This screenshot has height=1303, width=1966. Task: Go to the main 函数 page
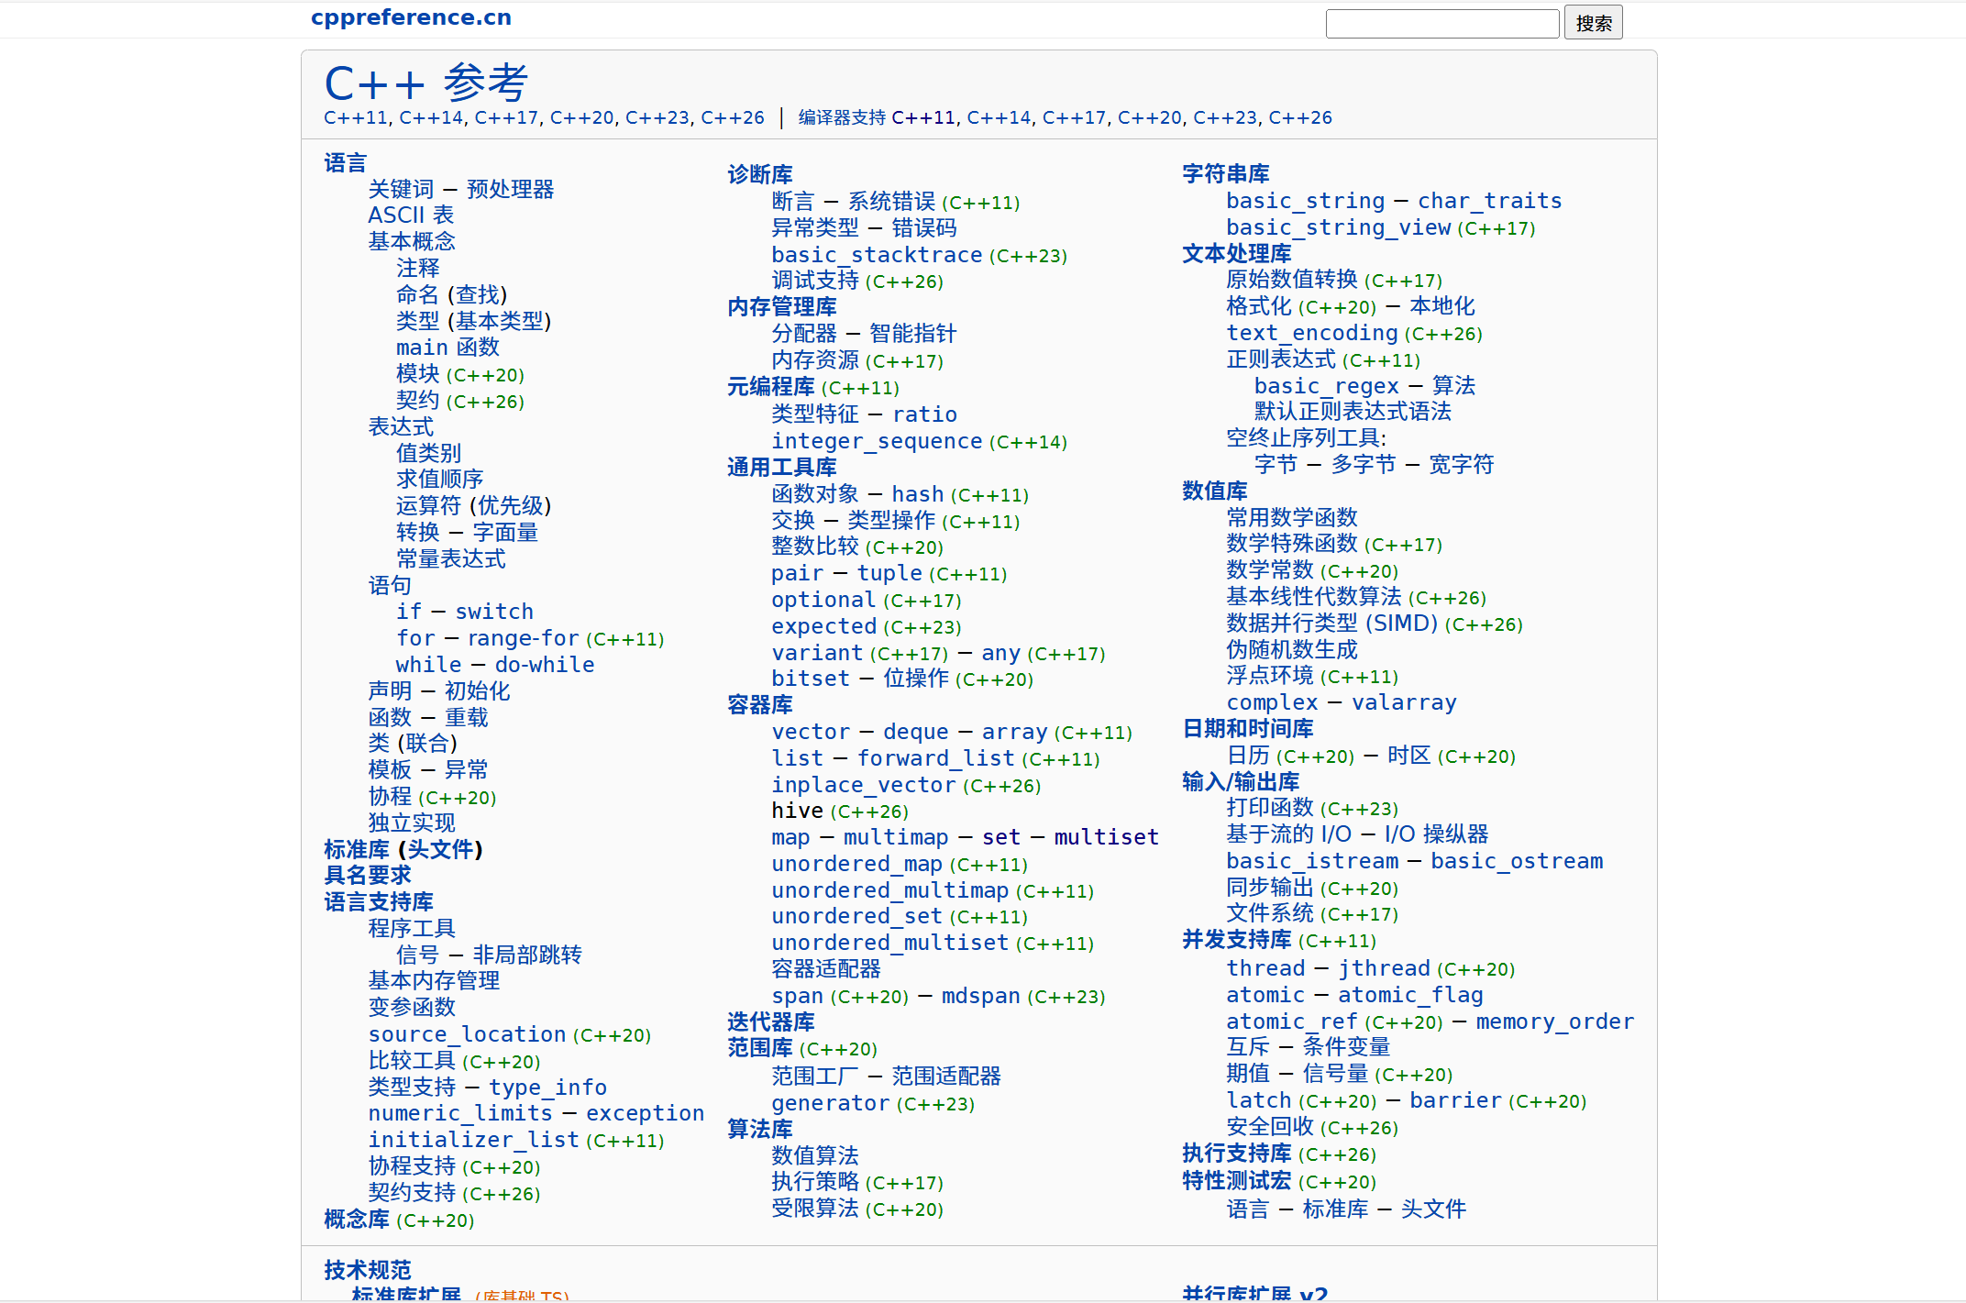[x=447, y=348]
